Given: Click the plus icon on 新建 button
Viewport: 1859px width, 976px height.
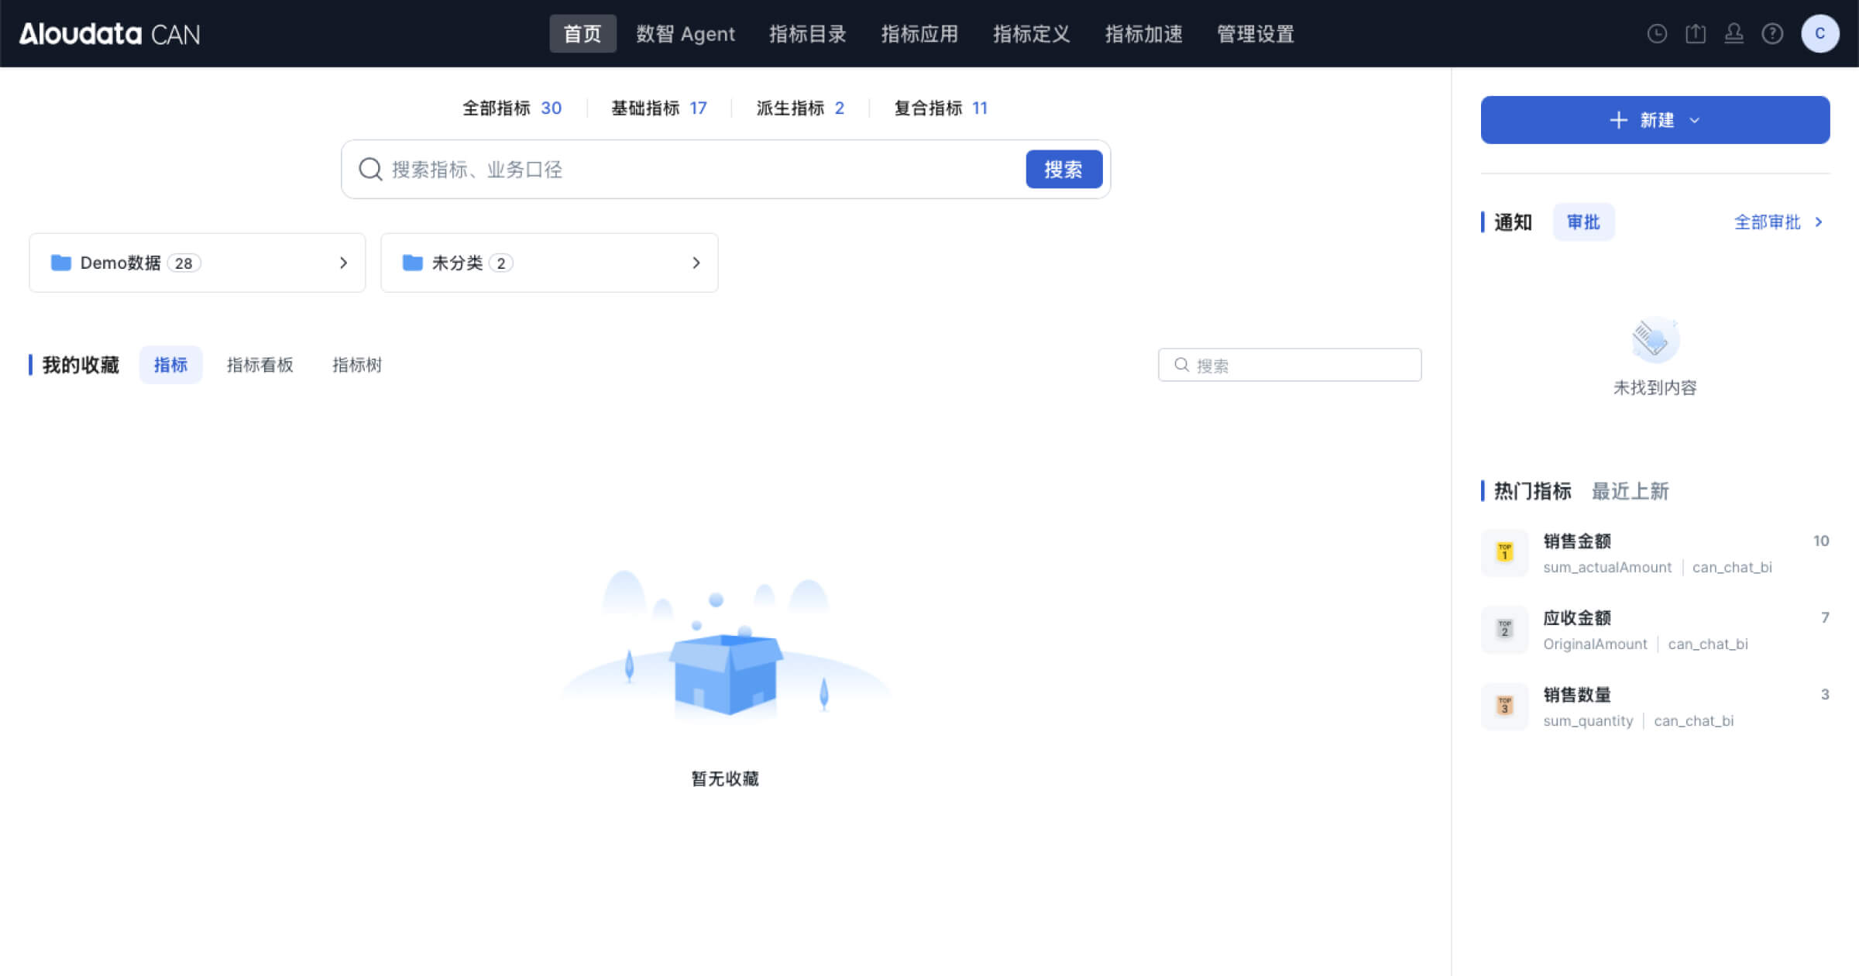Looking at the screenshot, I should [x=1618, y=120].
